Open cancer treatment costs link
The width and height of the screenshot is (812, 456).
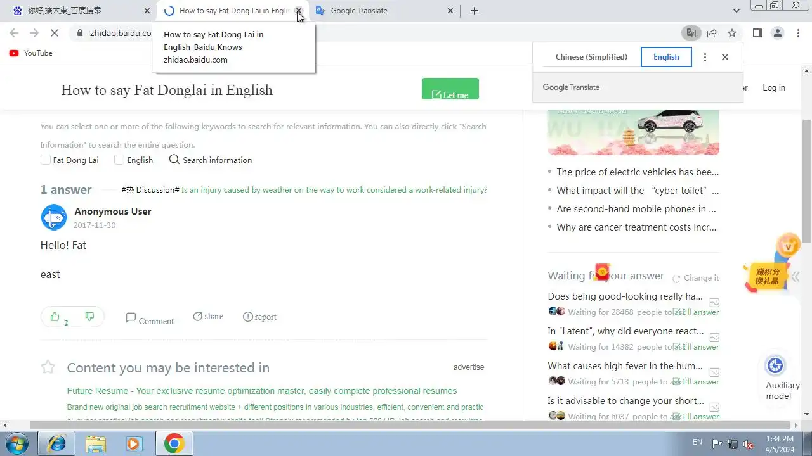click(x=638, y=227)
